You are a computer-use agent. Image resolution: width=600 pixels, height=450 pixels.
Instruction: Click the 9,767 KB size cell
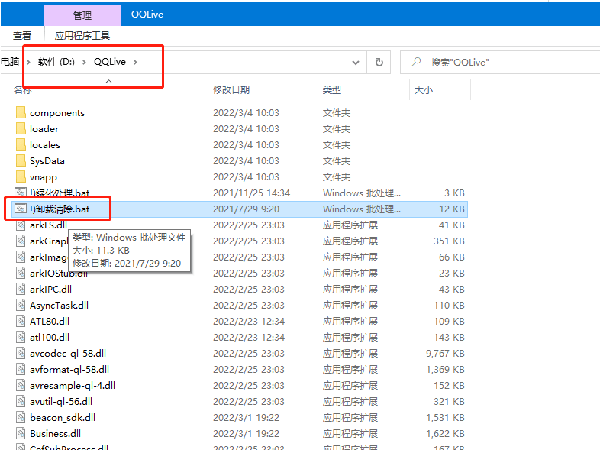(x=445, y=354)
